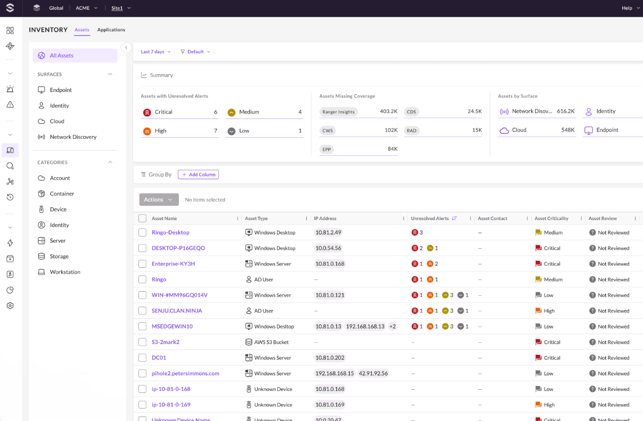The image size is (643, 421).
Task: Click the lightning bolt icon in left rail
Action: (10, 243)
